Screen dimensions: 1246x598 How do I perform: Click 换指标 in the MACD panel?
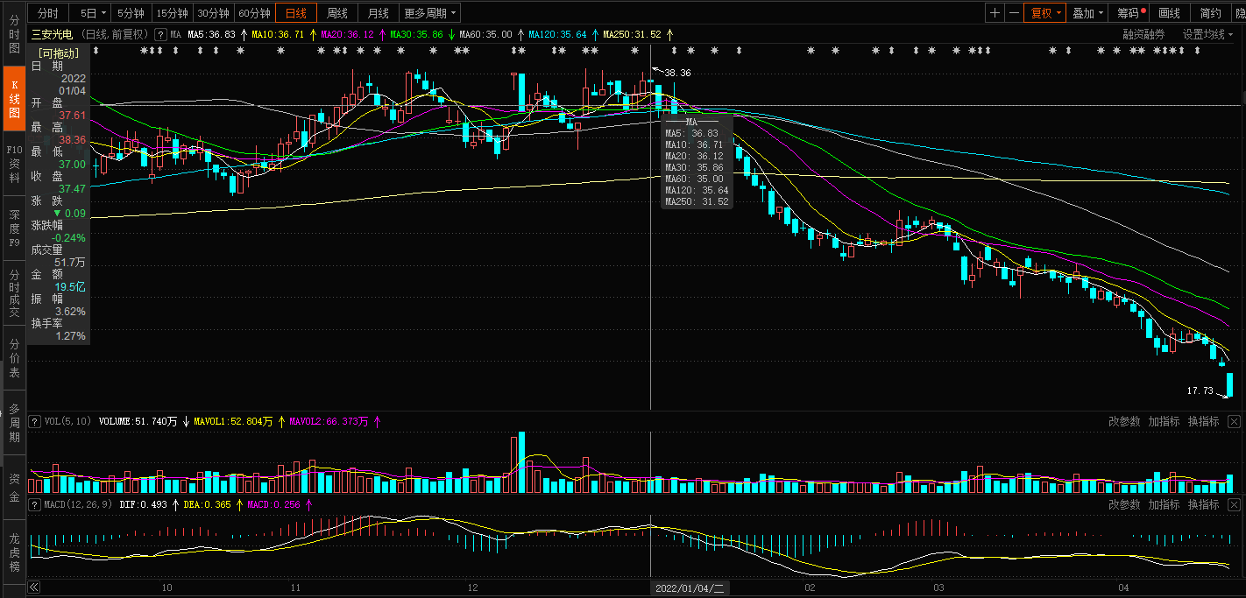click(1203, 504)
